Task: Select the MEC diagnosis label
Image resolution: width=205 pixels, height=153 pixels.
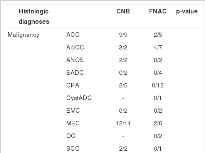Action: 73,123
